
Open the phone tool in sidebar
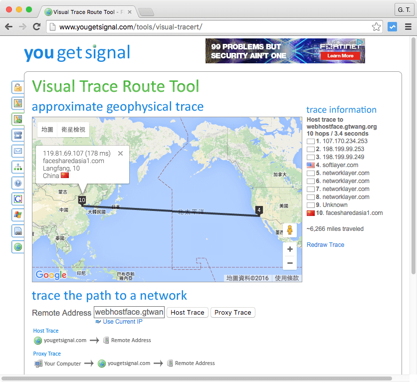coord(18,135)
